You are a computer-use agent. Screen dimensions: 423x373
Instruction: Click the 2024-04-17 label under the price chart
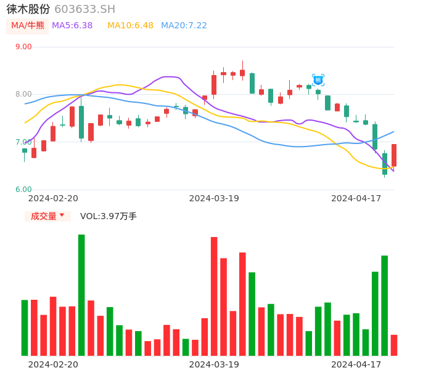[x=356, y=198]
